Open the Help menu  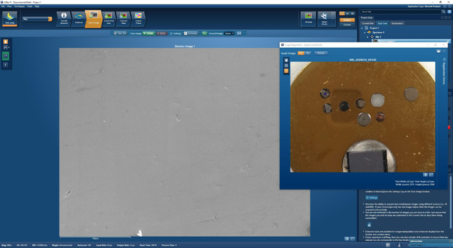coord(37,6)
